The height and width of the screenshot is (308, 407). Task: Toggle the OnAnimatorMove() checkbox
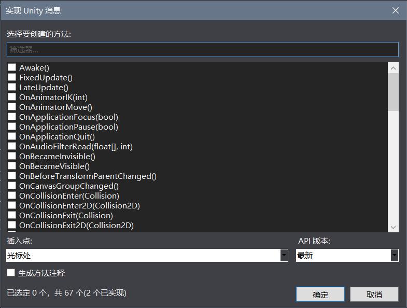point(12,107)
